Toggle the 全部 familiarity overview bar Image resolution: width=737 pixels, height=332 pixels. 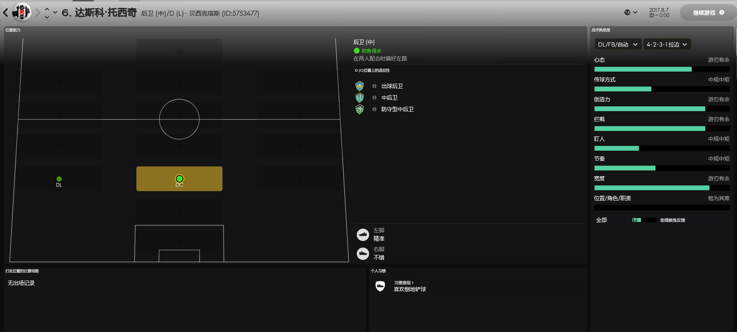644,220
